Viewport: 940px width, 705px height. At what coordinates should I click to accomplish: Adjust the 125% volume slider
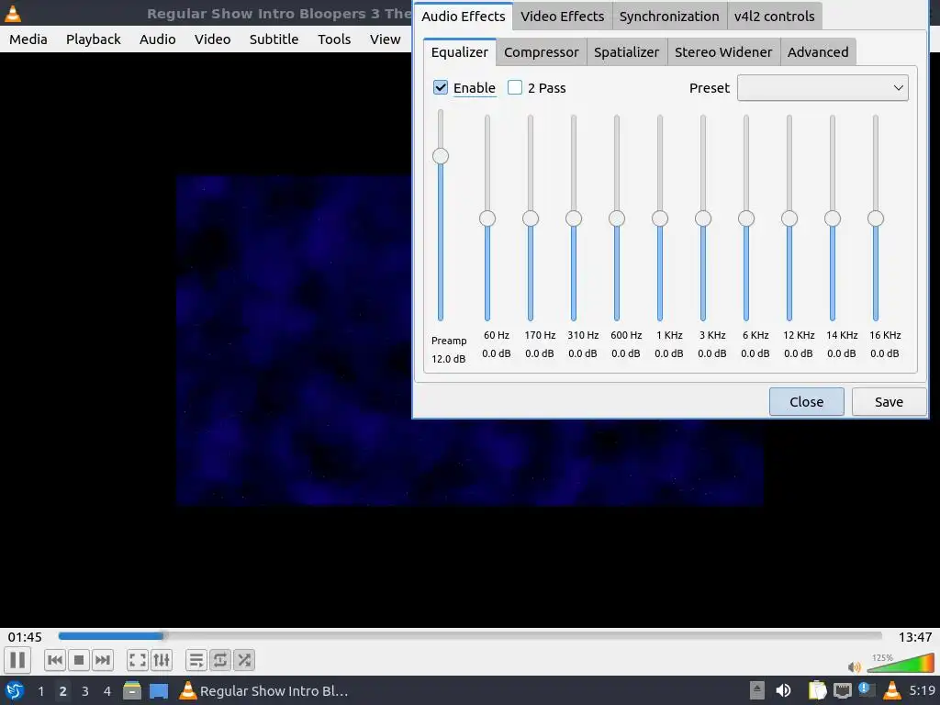coord(901,663)
